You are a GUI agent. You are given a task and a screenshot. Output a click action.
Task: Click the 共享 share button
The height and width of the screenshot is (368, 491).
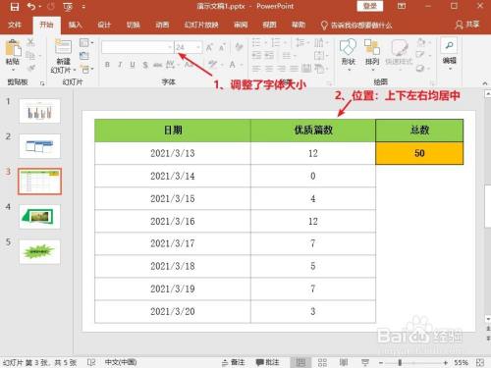pyautogui.click(x=467, y=25)
